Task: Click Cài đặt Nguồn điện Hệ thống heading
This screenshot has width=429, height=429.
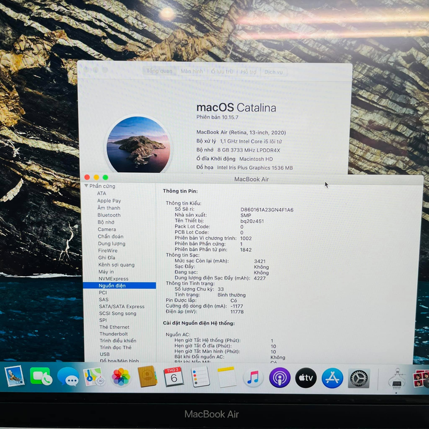Action: 199,323
